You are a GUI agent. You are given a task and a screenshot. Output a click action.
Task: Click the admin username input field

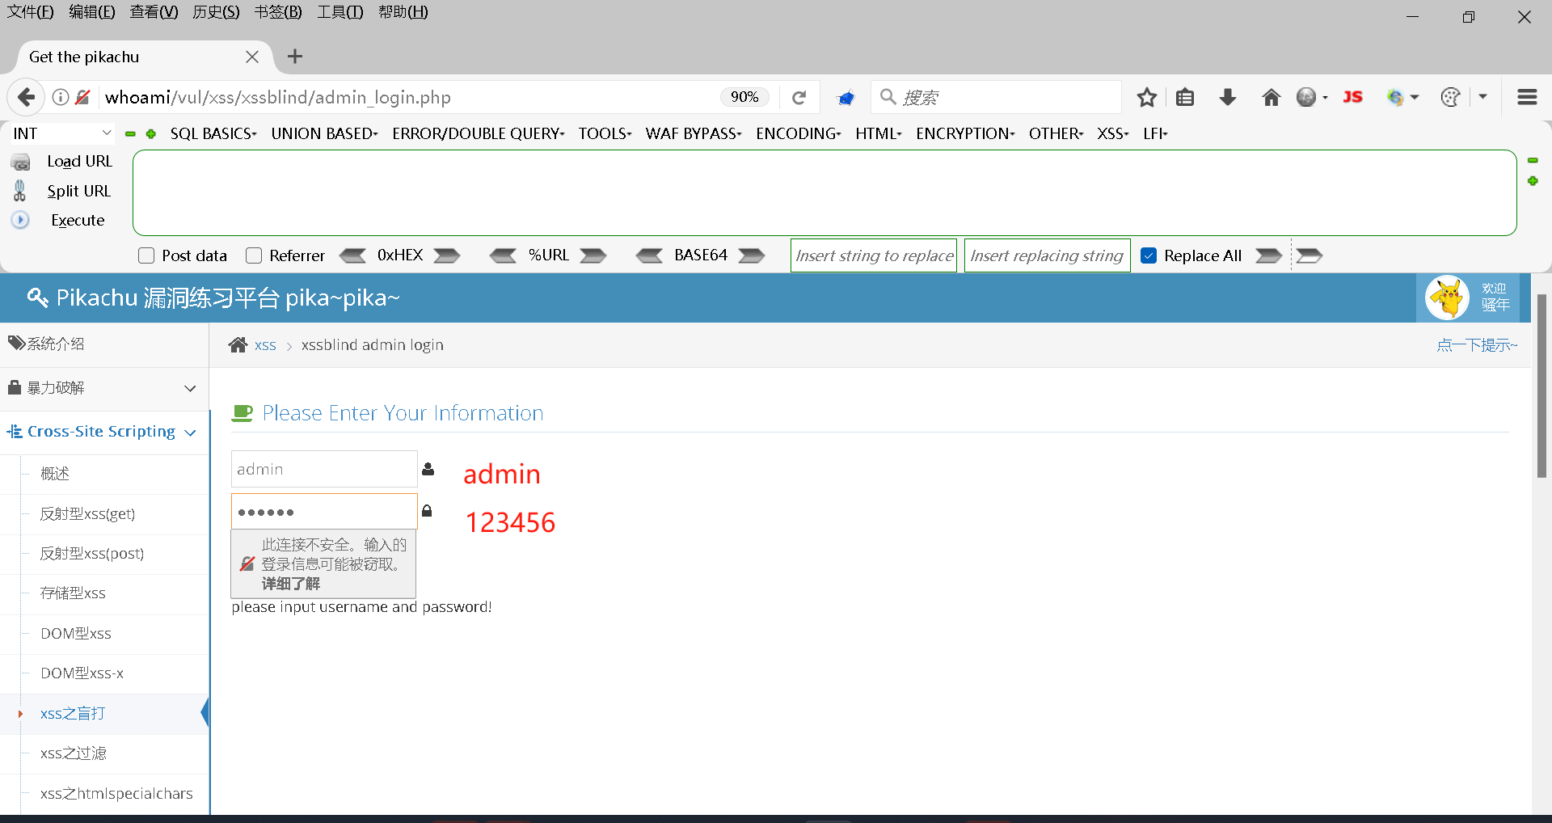click(324, 469)
